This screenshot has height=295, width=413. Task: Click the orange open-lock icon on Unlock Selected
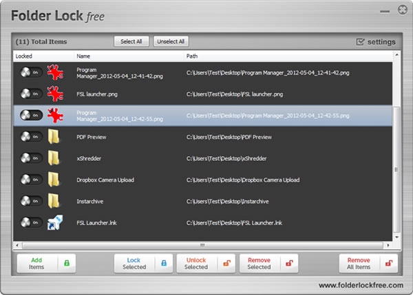point(226,263)
